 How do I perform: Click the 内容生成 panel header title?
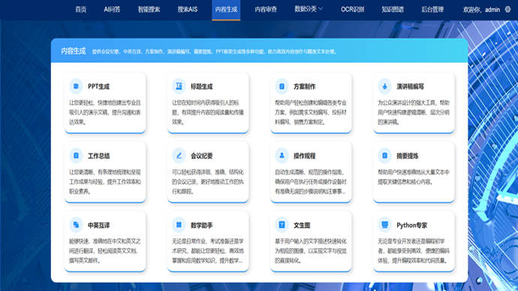coord(73,51)
